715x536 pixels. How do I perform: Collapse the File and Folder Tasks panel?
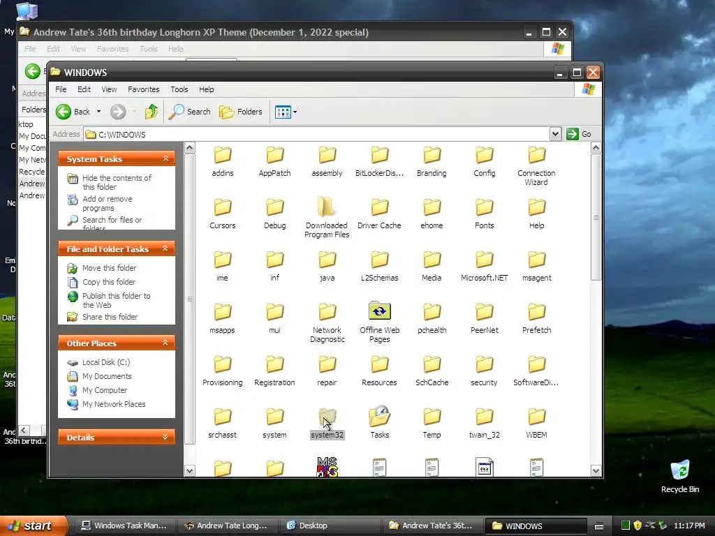click(165, 248)
